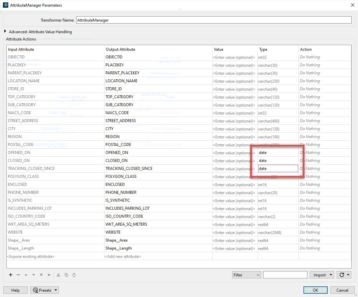Click the Type column header
The image size is (358, 297).
coord(278,49)
